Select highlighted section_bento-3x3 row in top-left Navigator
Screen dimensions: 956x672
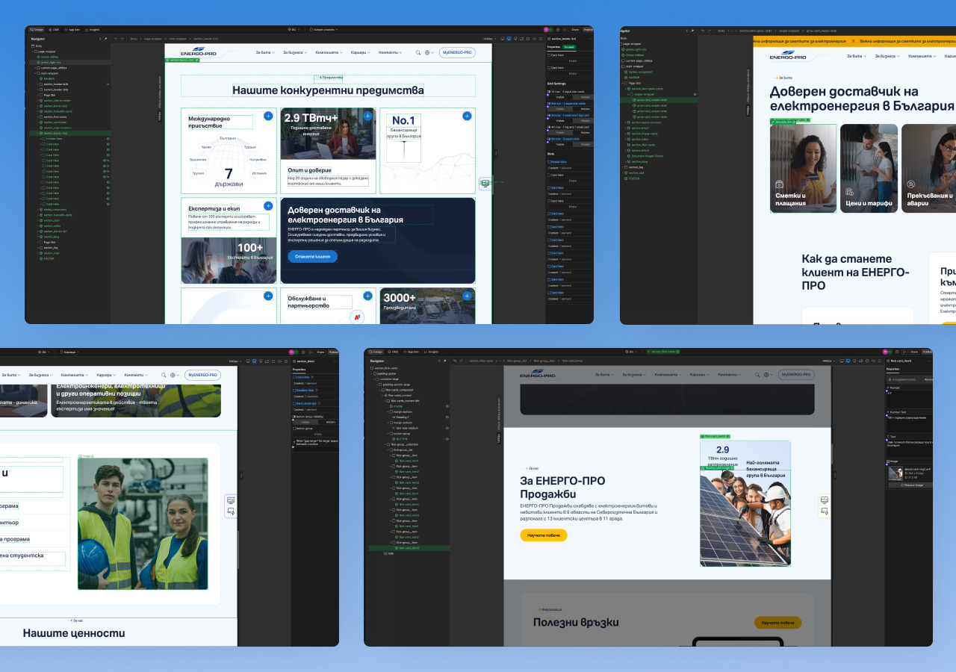pos(71,133)
